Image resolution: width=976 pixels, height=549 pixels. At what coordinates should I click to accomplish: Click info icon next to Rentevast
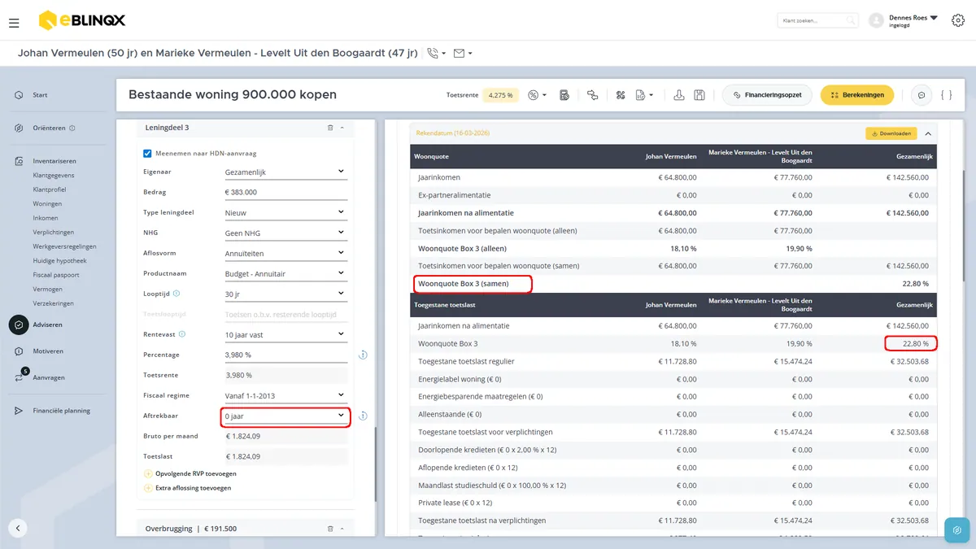(x=182, y=334)
